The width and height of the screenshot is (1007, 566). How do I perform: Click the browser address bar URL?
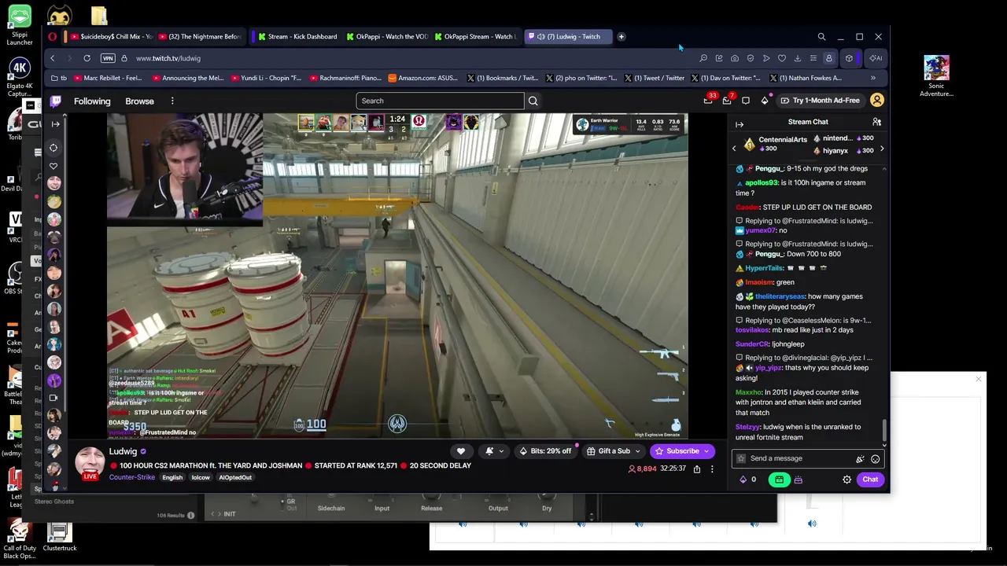click(168, 58)
